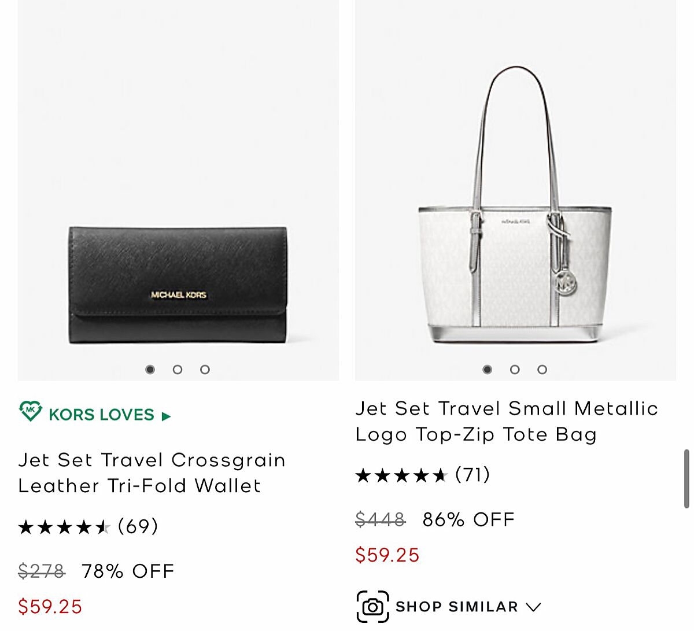Show the tote bag's second image dot

(x=515, y=370)
